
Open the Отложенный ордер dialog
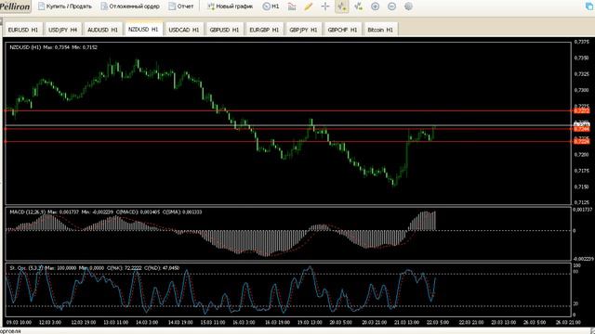[130, 6]
